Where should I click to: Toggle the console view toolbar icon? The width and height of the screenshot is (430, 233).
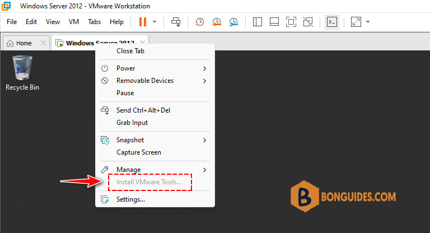click(x=332, y=22)
